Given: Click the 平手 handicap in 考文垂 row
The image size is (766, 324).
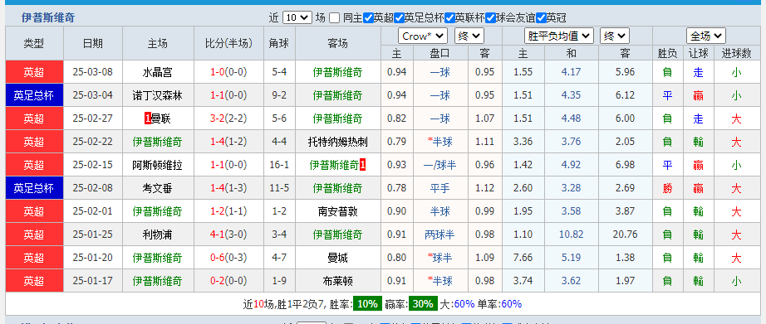Looking at the screenshot, I should point(439,188).
